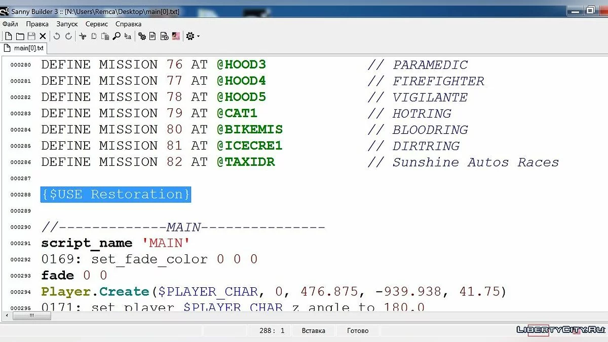Click the Paste clipboard icon
The image size is (608, 342).
tap(105, 36)
